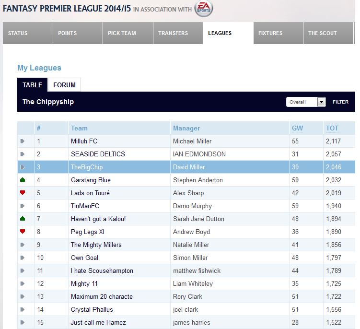Open the Pick Team menu tab
360x329 pixels.
pos(122,34)
